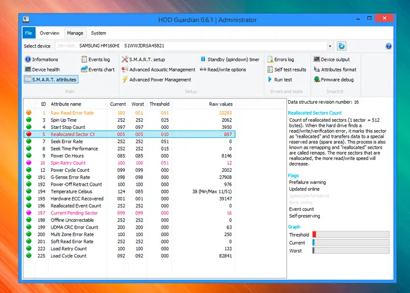Open Advanced Power Management
Image resolution: width=410 pixels, height=293 pixels.
point(156,80)
